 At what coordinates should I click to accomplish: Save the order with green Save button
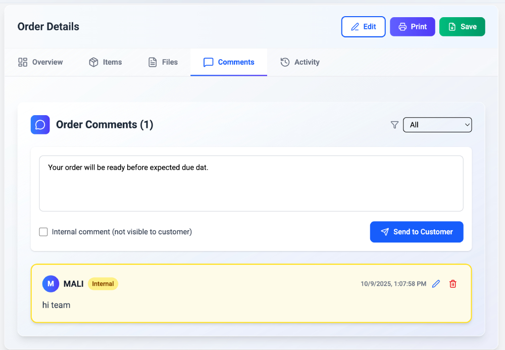click(462, 27)
